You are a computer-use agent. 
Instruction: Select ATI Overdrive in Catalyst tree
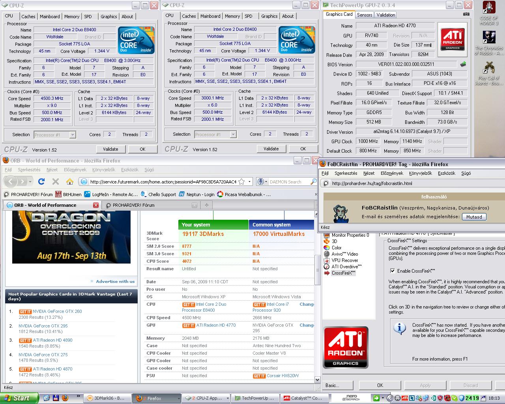(342, 267)
